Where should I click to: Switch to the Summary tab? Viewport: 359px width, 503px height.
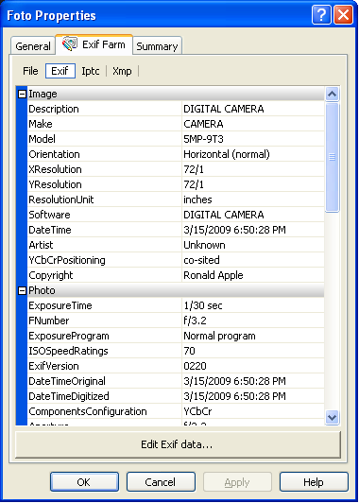pos(157,46)
